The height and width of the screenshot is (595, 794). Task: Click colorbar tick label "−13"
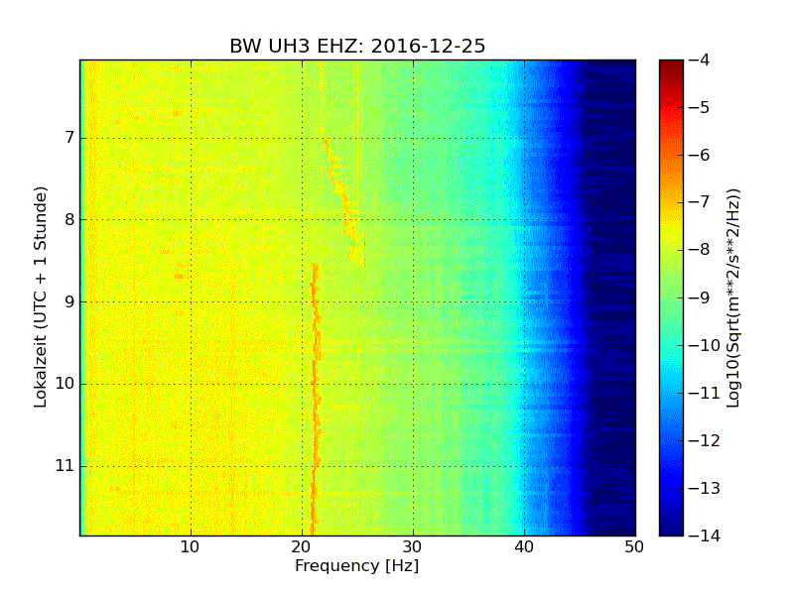tap(705, 488)
